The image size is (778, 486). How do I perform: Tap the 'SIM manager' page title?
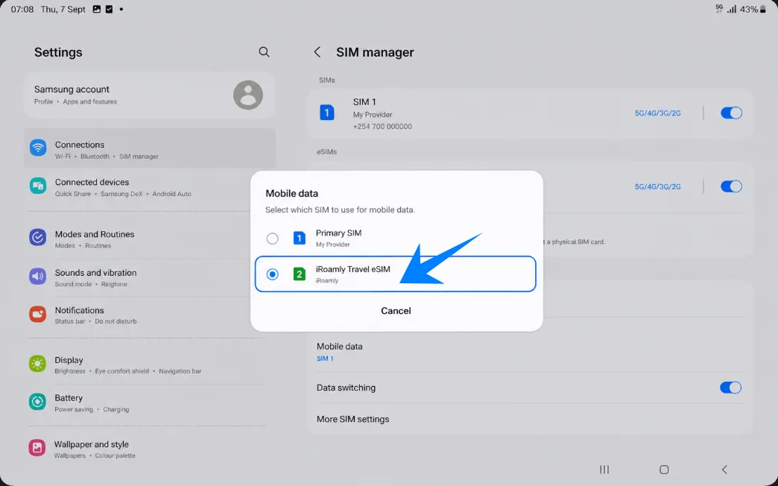[375, 52]
